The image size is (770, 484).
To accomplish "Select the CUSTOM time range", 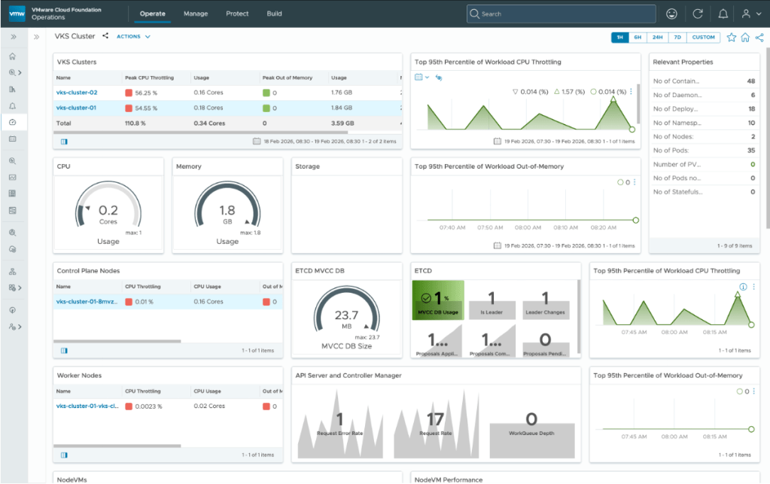I will point(703,38).
